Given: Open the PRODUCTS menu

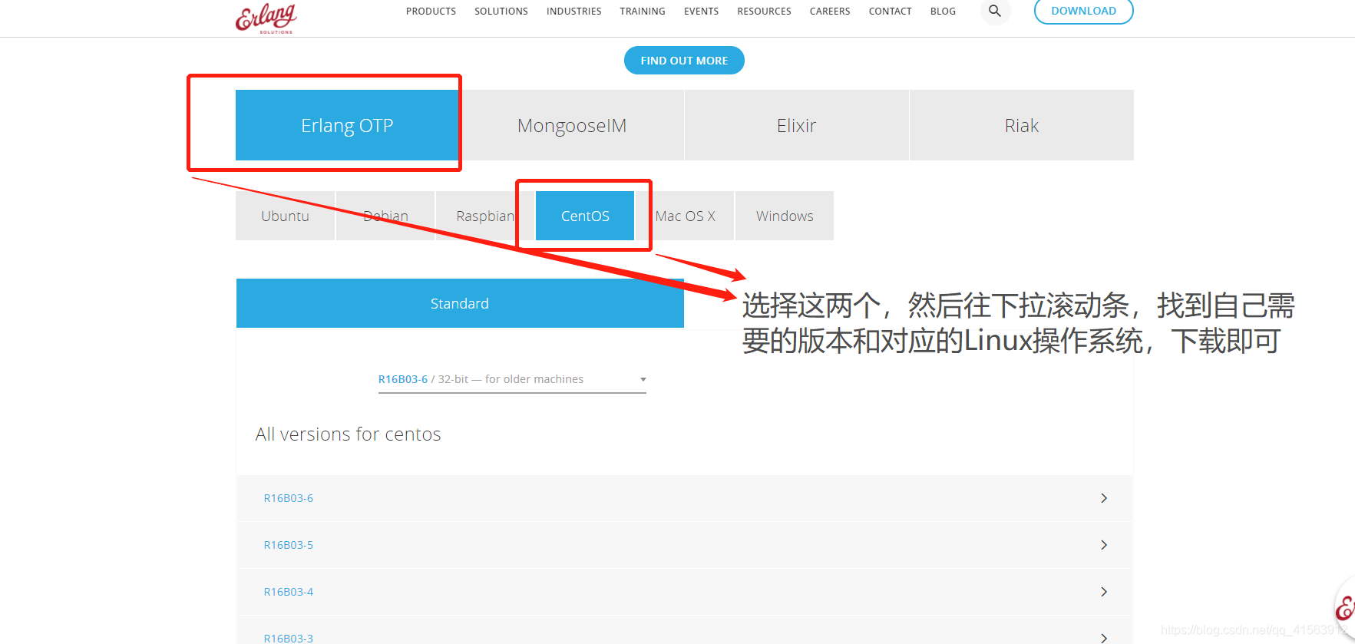Looking at the screenshot, I should pyautogui.click(x=431, y=12).
